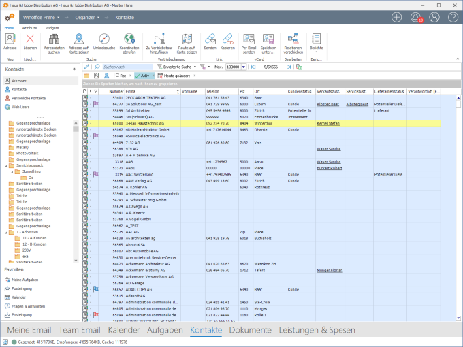The width and height of the screenshot is (463, 347).
Task: Click the plus add icon in header
Action: click(396, 18)
